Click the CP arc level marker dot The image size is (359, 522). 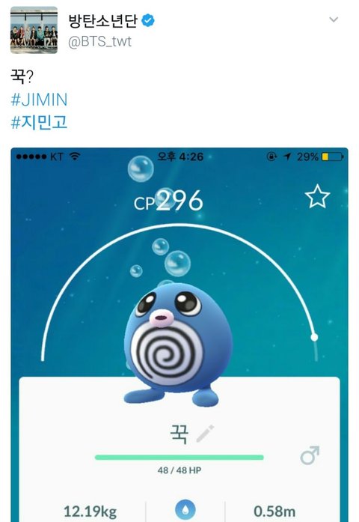314,337
